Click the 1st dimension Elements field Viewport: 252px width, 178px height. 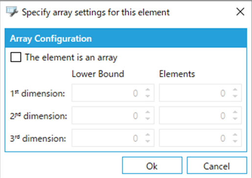pyautogui.click(x=200, y=93)
